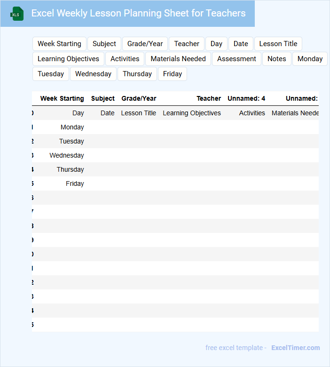This screenshot has height=367, width=330.
Task: Select the Friday tag button
Action: [173, 74]
